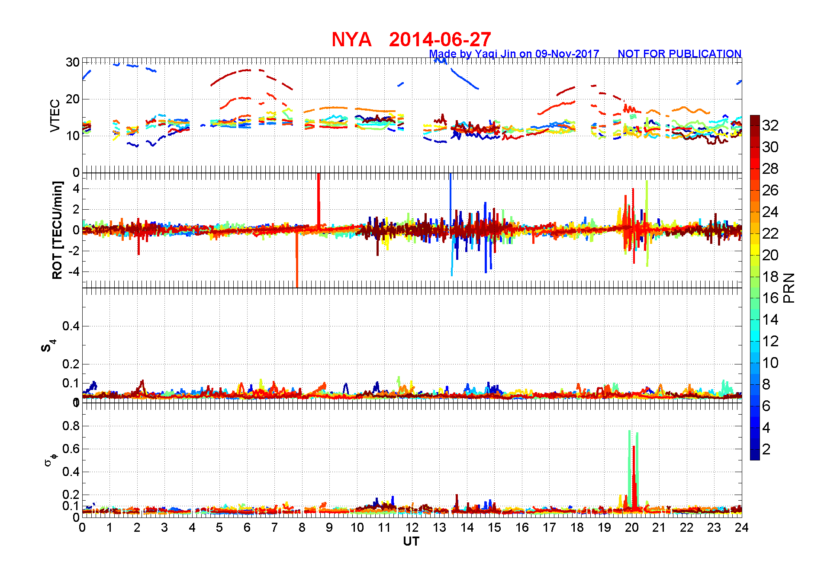The width and height of the screenshot is (824, 575).
Task: Click σφ tick label '0.8'
Action: 71,426
